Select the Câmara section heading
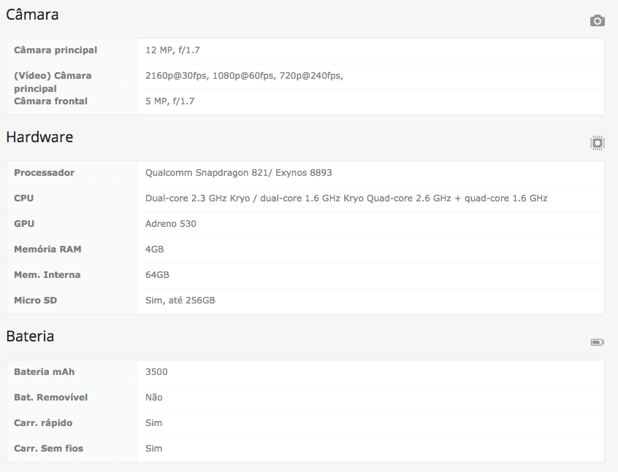618x472 pixels. (32, 15)
